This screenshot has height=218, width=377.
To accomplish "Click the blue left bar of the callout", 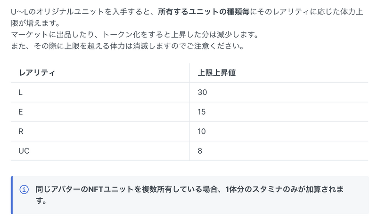I will pyautogui.click(x=12, y=195).
